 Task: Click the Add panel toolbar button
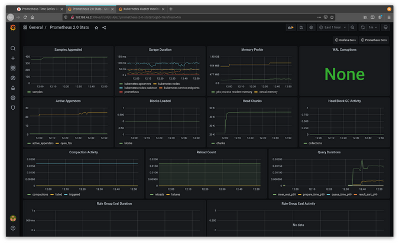point(290,28)
